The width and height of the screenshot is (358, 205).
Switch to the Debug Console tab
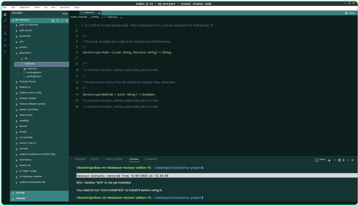(114, 159)
